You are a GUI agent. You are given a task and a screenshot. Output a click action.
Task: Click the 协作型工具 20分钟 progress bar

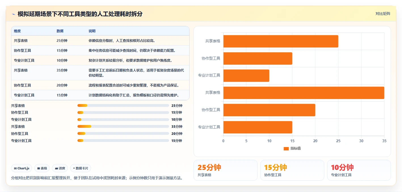point(123,133)
